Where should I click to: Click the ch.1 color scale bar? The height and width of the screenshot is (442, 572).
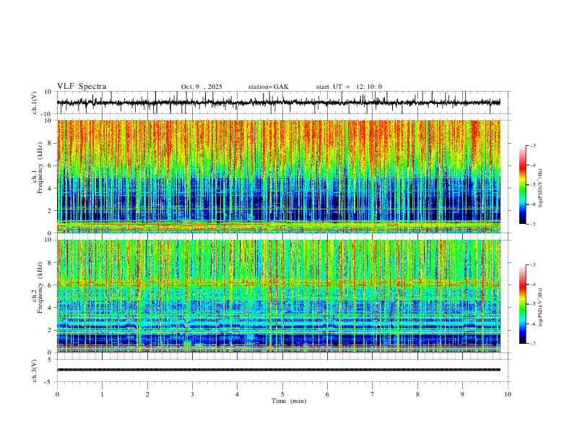[x=522, y=185]
